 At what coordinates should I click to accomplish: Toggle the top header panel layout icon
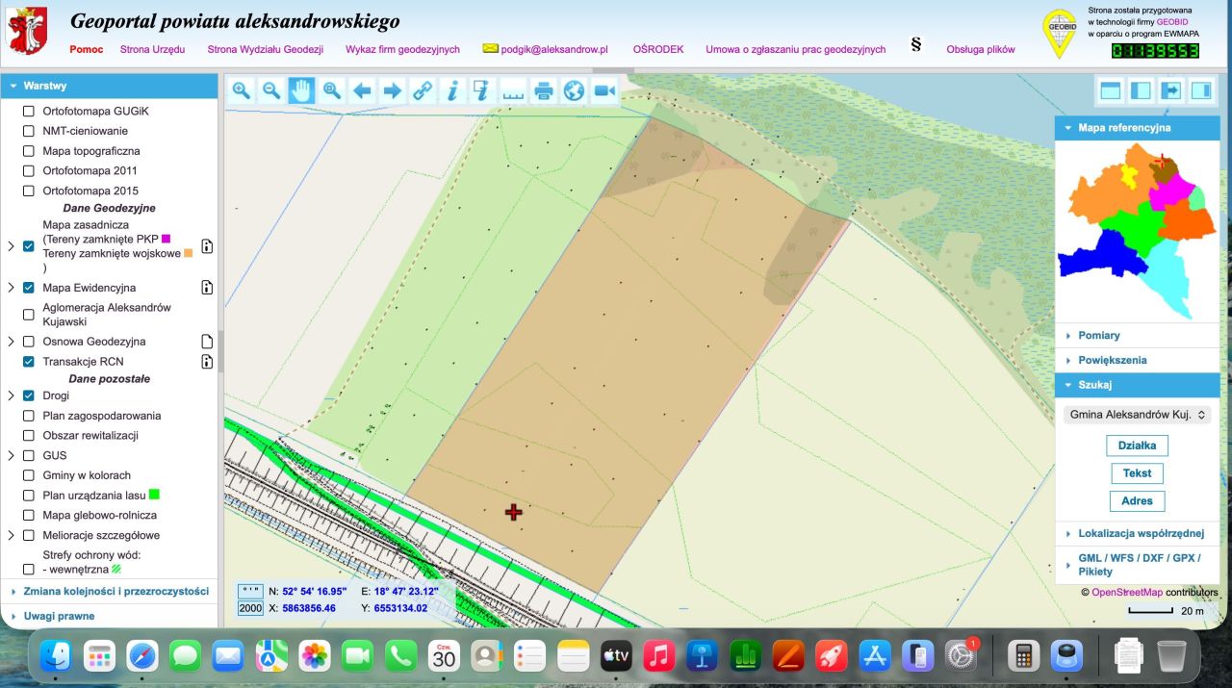point(1111,90)
